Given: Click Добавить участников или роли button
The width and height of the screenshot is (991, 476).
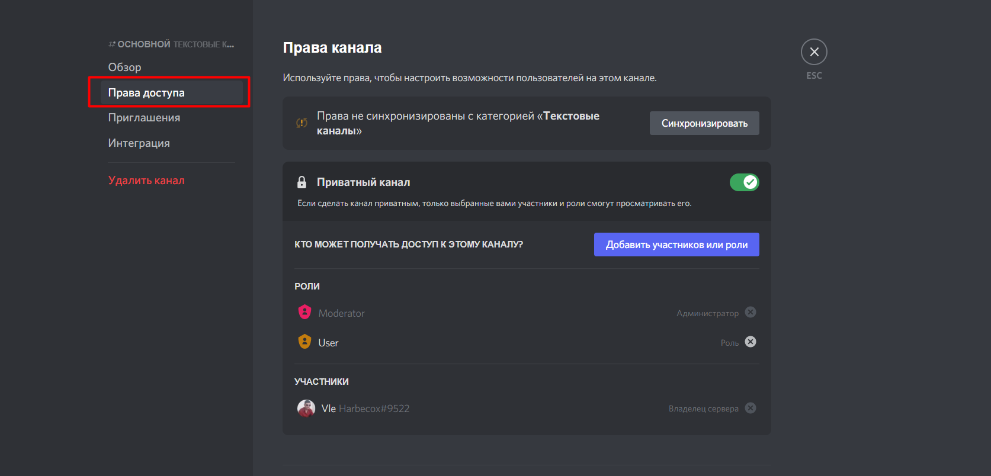Looking at the screenshot, I should click(676, 245).
